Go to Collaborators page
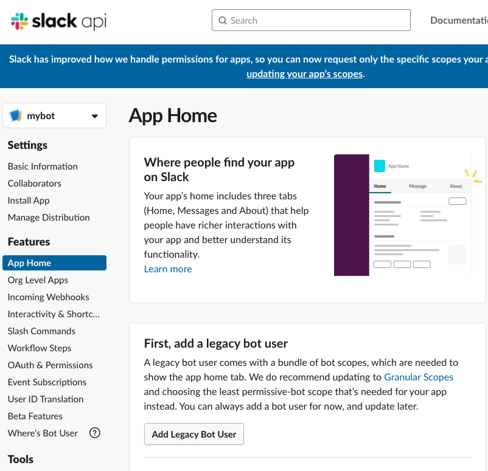Image resolution: width=488 pixels, height=471 pixels. point(35,184)
